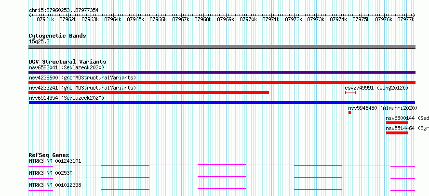Click the 87967k ruler tick label
The height and width of the screenshot is (196, 429).
(181, 19)
